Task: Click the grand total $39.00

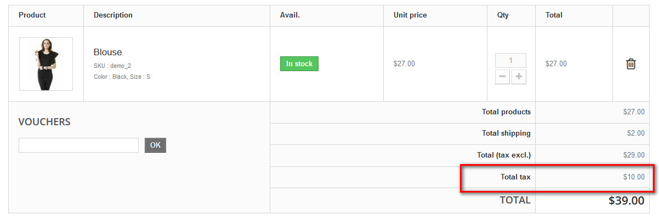Action: (626, 201)
